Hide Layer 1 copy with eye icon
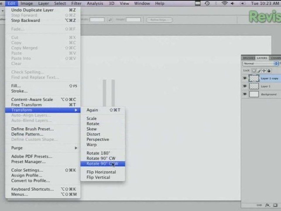The width and height of the screenshot is (281, 211). pos(245,78)
